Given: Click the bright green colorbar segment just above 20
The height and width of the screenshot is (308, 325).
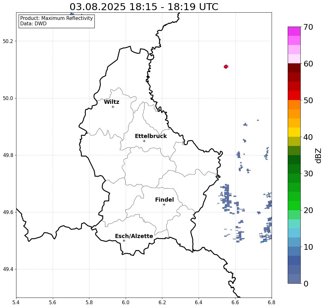Looking at the screenshot, I should pos(294,205).
